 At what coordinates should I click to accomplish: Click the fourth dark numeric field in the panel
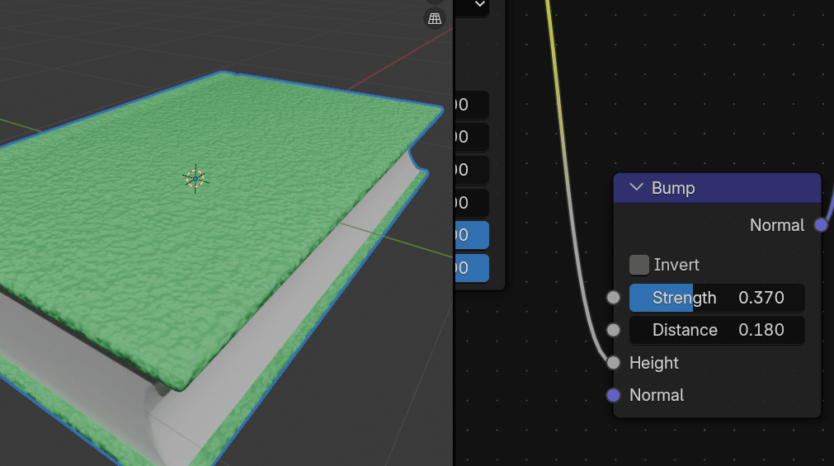coord(472,202)
